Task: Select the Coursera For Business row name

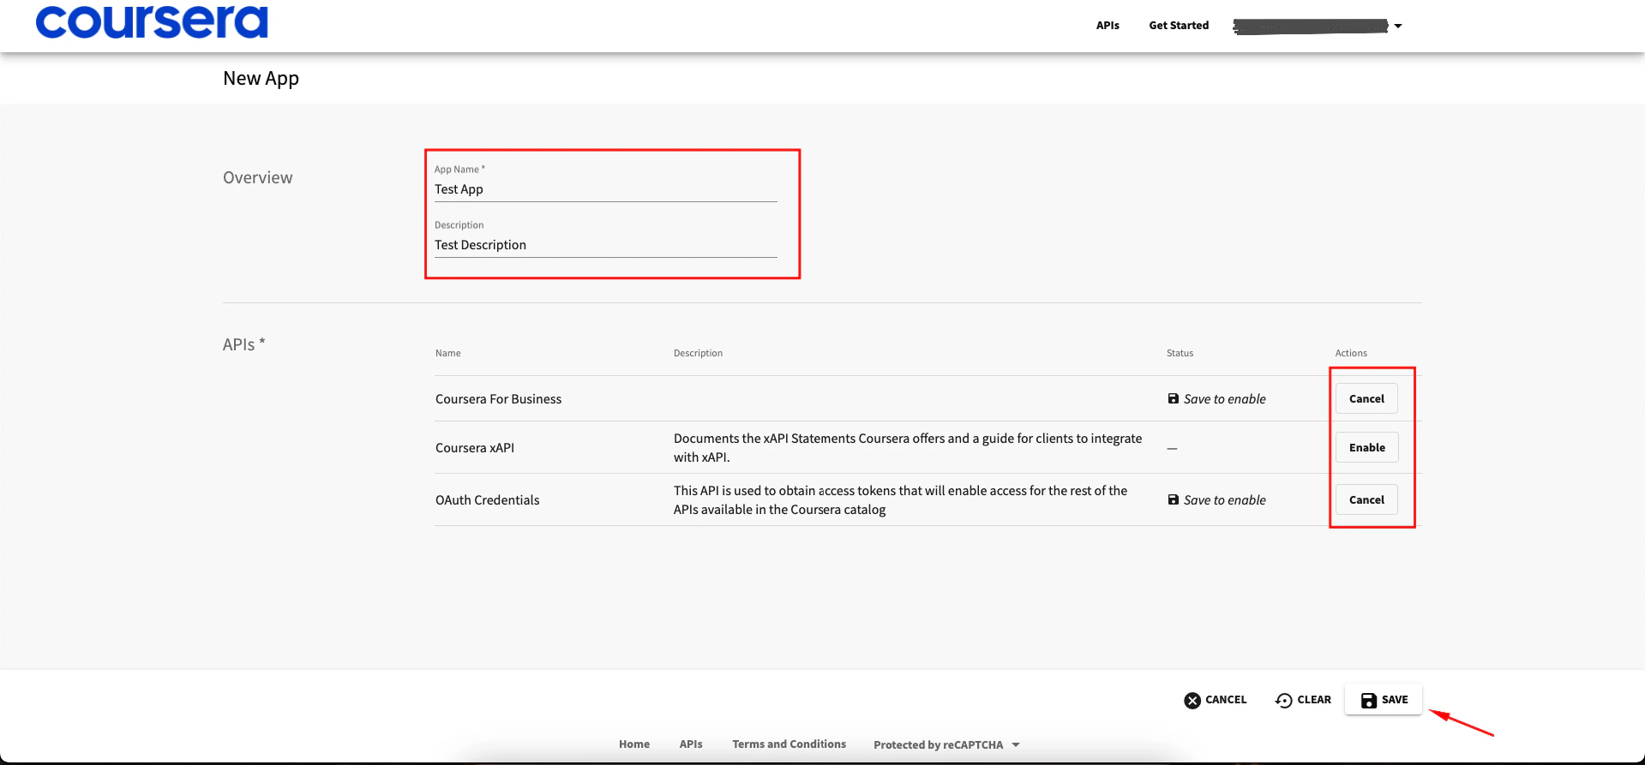Action: coord(498,399)
